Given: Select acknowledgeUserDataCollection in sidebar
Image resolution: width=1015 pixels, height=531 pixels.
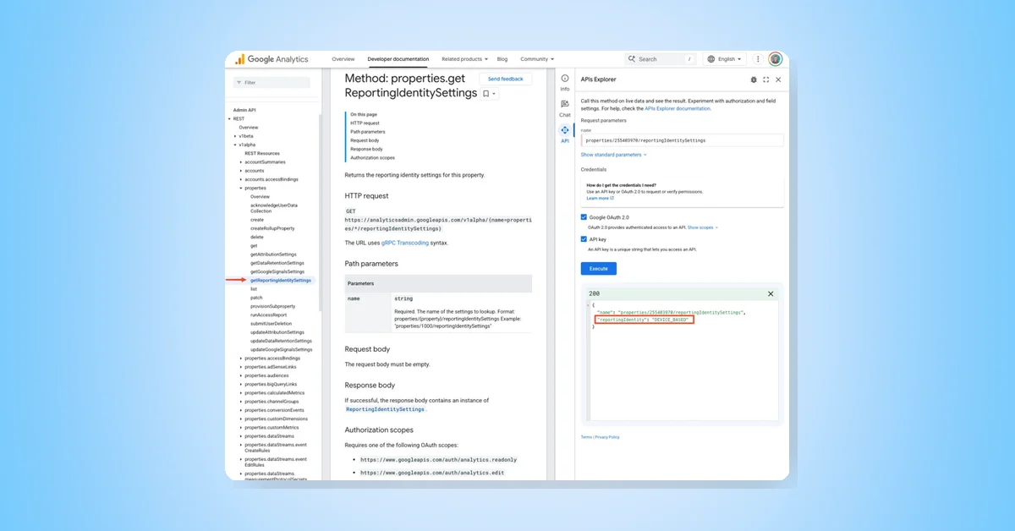Looking at the screenshot, I should point(273,208).
